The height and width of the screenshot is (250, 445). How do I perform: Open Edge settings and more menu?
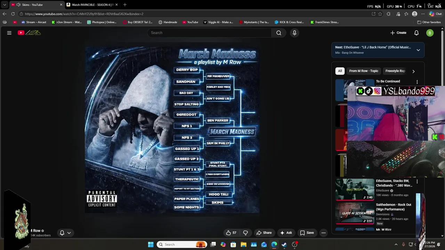pos(423,14)
